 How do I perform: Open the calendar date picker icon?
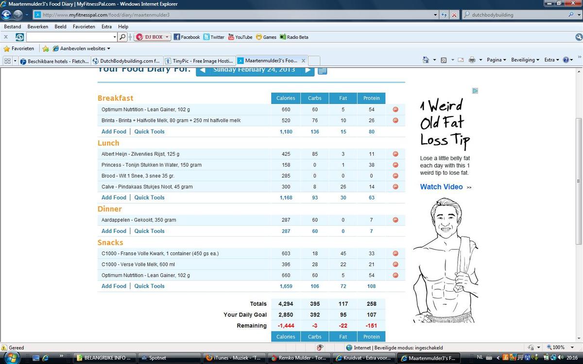tap(322, 71)
